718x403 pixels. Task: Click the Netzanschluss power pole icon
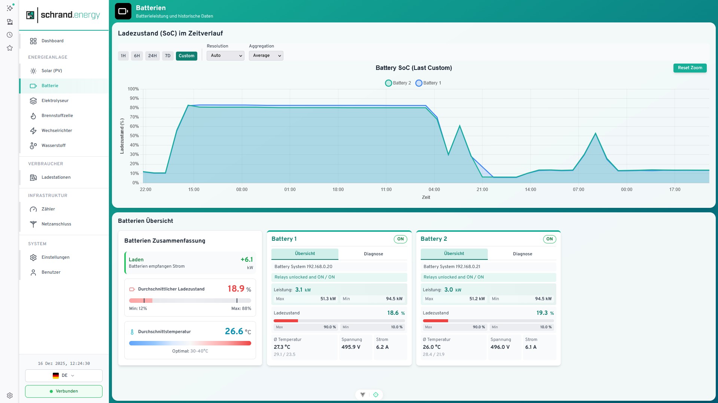click(33, 224)
